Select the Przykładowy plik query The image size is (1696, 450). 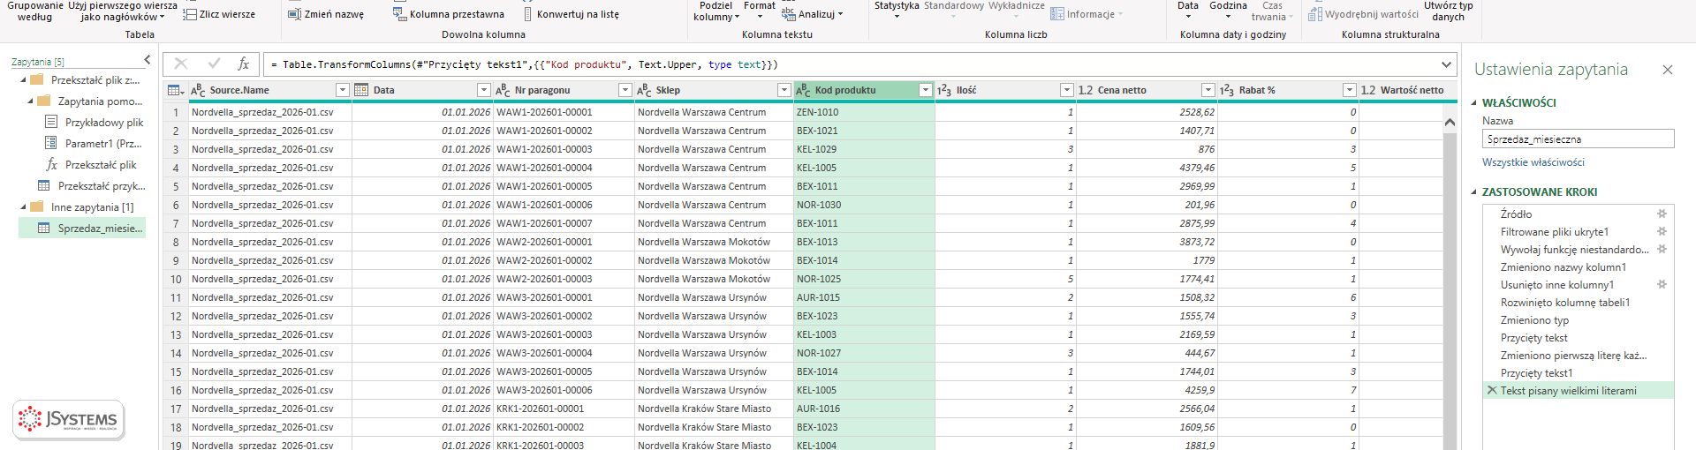tap(94, 123)
